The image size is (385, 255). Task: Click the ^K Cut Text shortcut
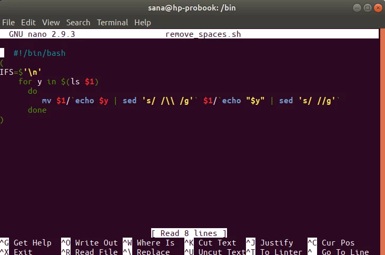[211, 243]
